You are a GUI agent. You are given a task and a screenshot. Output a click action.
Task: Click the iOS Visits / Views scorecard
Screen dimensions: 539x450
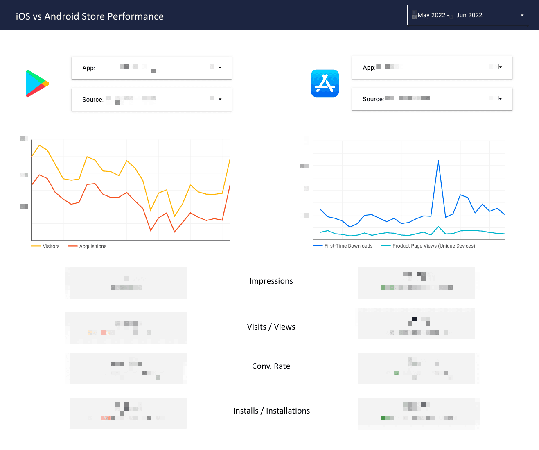point(417,324)
